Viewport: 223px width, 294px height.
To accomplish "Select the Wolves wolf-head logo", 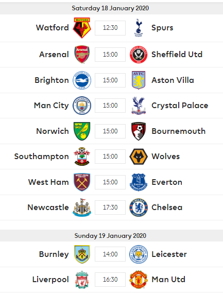I will pos(139,157).
